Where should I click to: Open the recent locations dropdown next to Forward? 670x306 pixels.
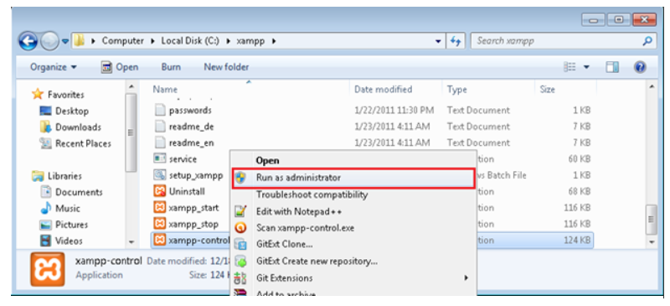[x=65, y=42]
